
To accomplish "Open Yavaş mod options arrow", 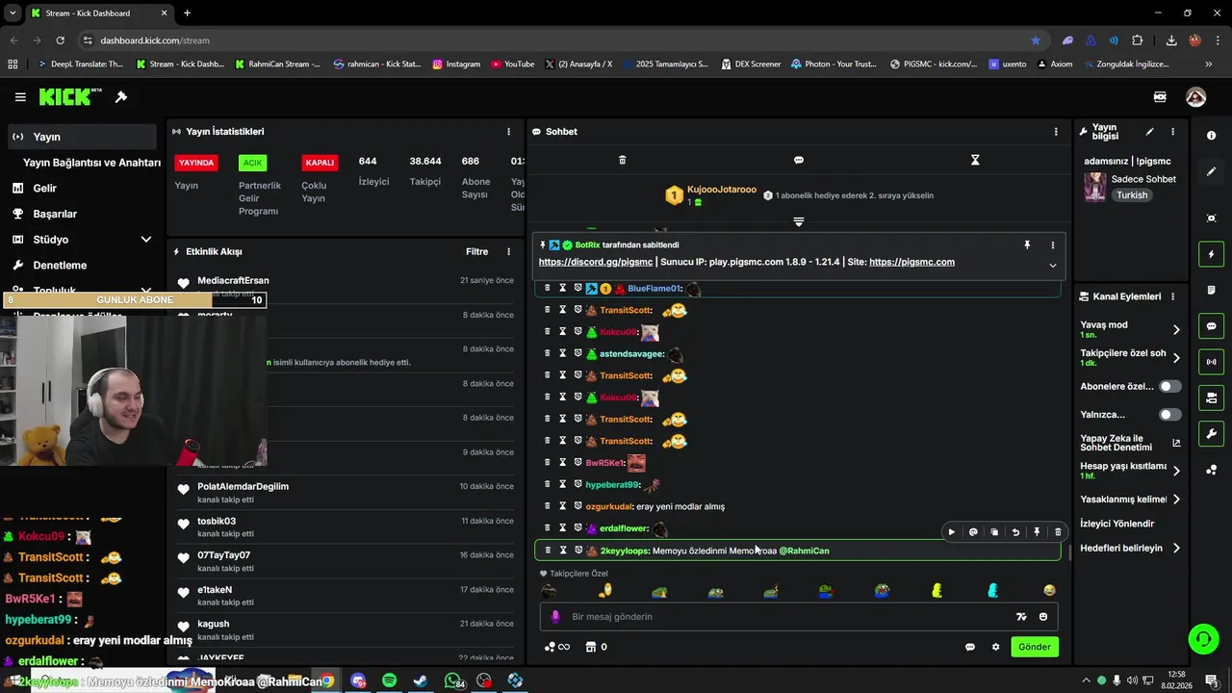I will (x=1176, y=330).
